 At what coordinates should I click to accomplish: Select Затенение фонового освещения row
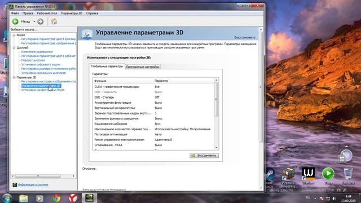(153, 118)
